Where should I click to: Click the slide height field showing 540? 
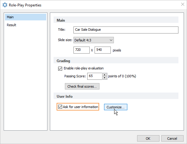tap(103, 50)
